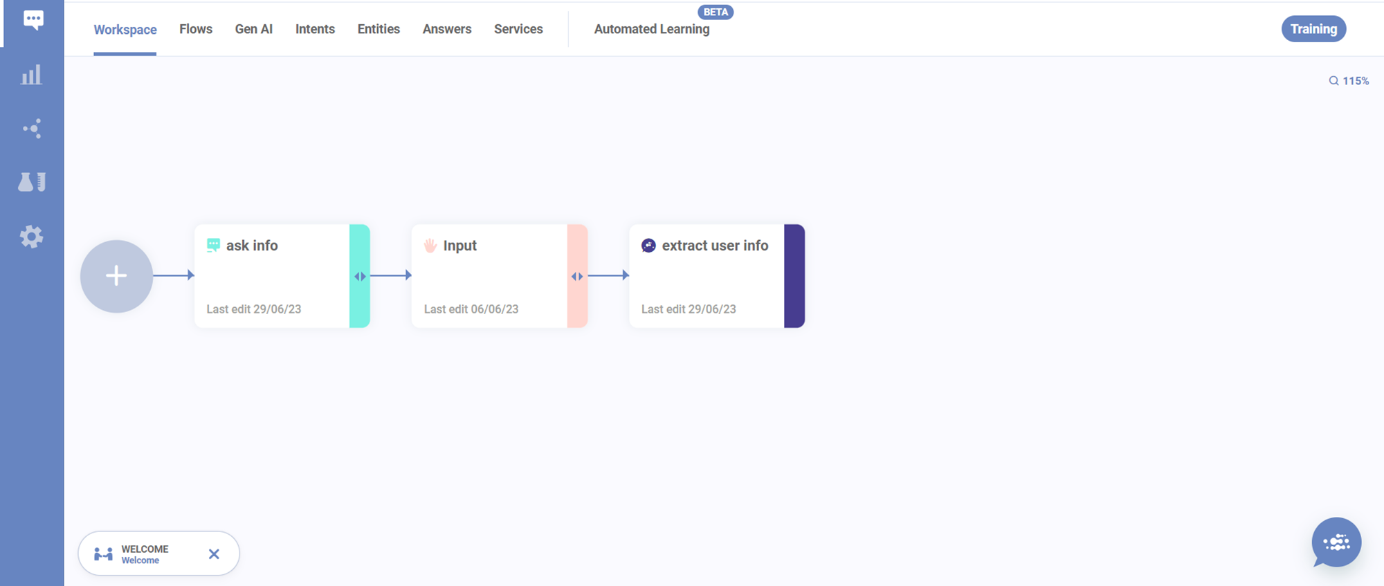
Task: Open the Automated Learning beta tab
Action: [x=651, y=29]
